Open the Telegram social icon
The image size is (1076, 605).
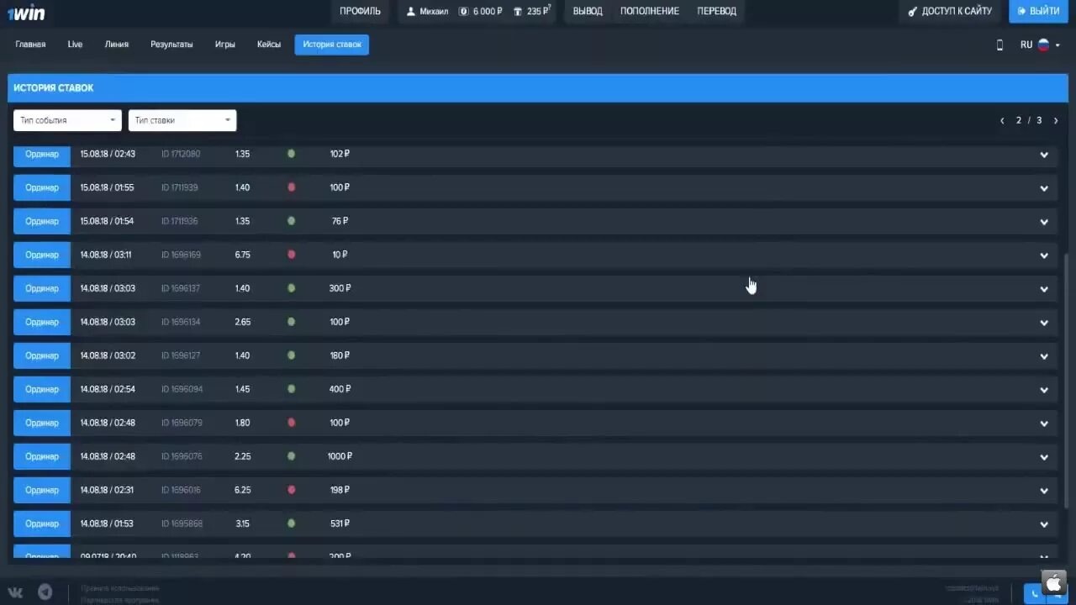click(45, 592)
